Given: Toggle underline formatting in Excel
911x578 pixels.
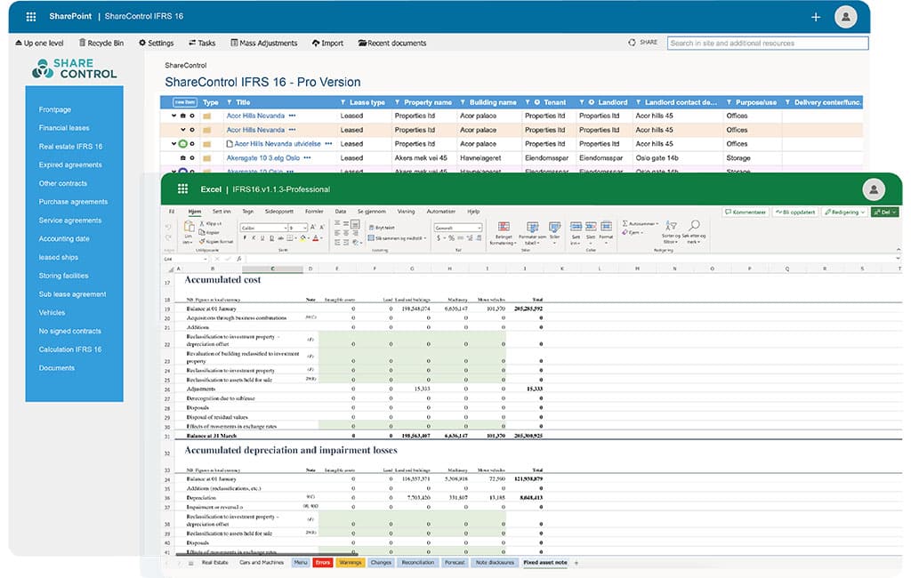Looking at the screenshot, I should pos(262,238).
